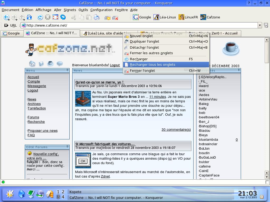Open 30 commentaire(s) link
The image size is (270, 202).
(176, 129)
